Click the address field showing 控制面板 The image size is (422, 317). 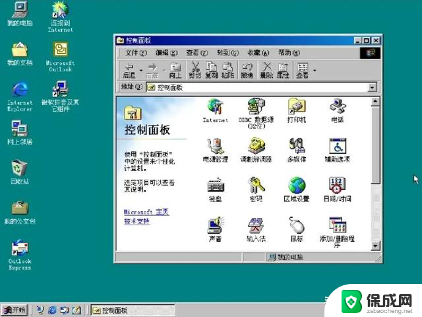[257, 87]
